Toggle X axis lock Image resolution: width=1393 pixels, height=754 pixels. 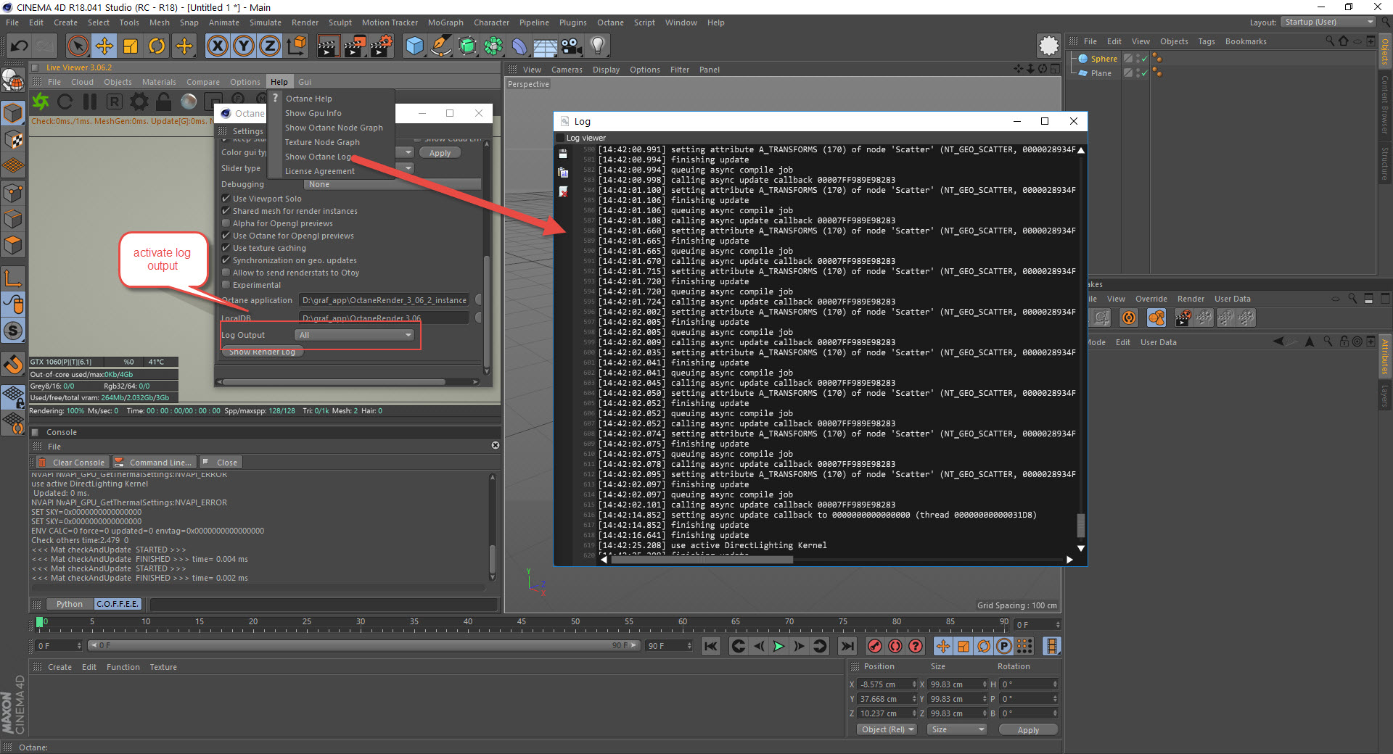(x=217, y=46)
